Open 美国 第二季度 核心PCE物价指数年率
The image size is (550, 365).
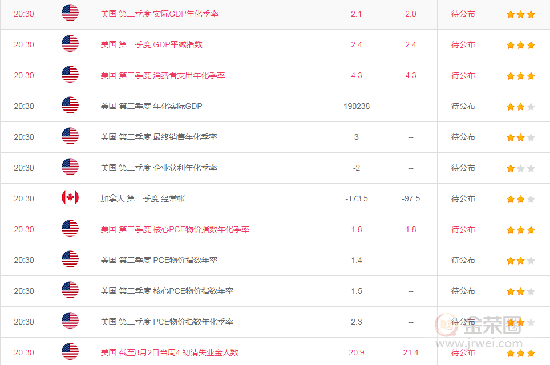167,291
